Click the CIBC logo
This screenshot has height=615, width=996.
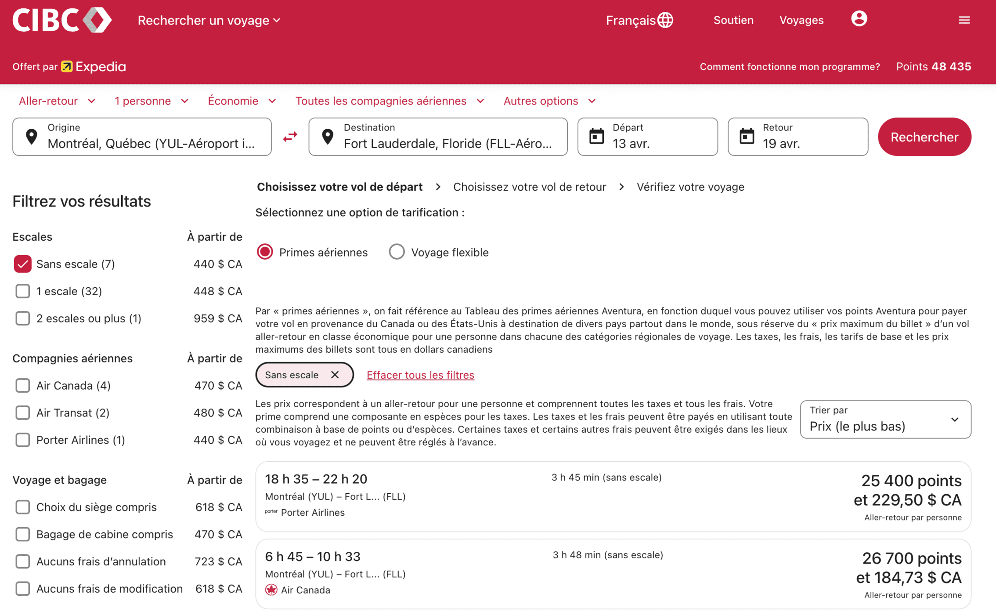pos(62,20)
